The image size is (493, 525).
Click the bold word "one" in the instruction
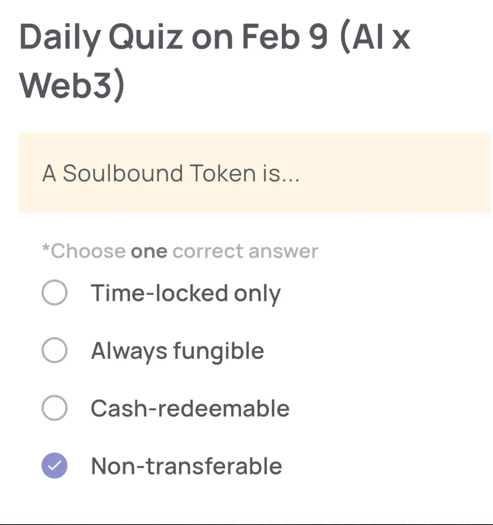pos(149,252)
